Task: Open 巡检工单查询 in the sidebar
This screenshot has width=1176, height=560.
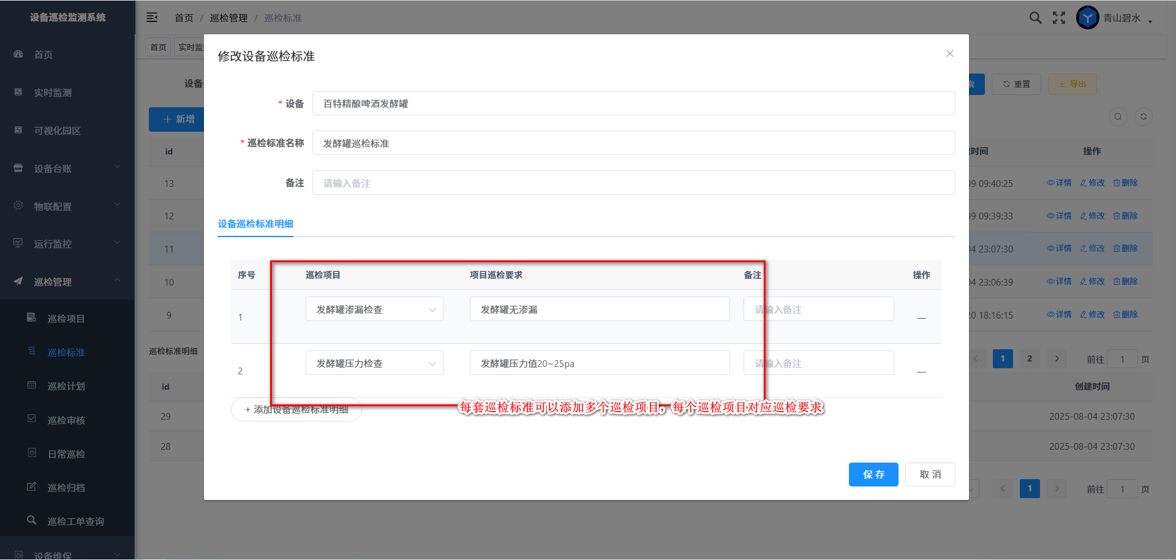Action: [75, 521]
